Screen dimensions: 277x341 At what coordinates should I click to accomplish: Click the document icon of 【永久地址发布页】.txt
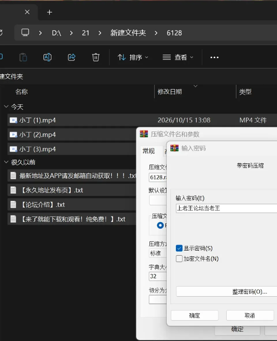click(x=13, y=190)
